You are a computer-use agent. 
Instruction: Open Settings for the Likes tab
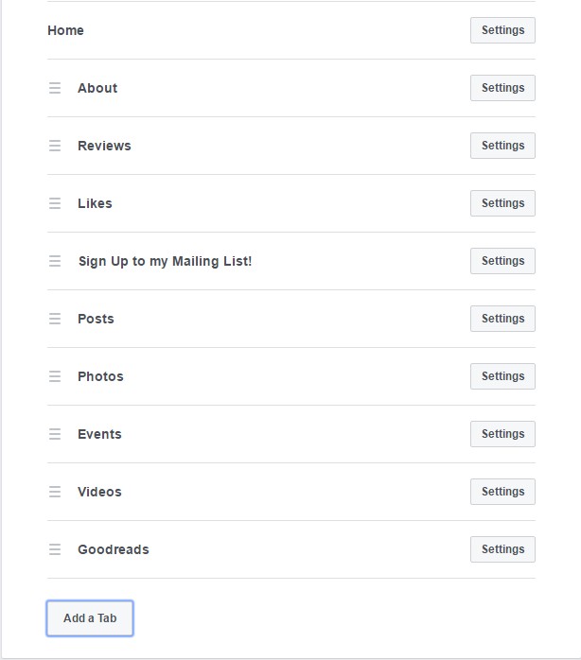tap(502, 203)
